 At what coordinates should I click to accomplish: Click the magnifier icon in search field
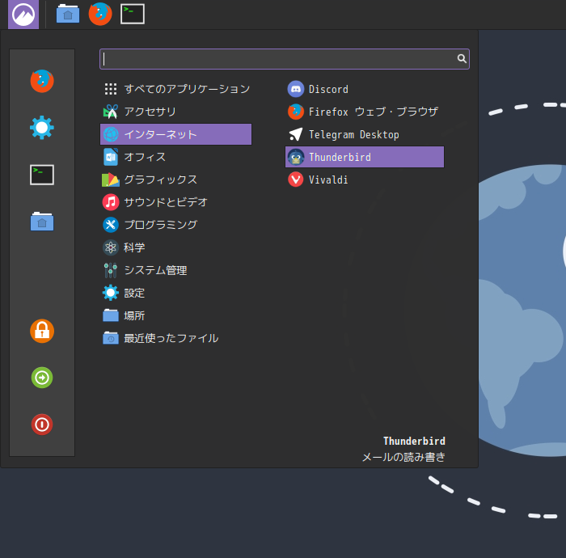tap(462, 58)
